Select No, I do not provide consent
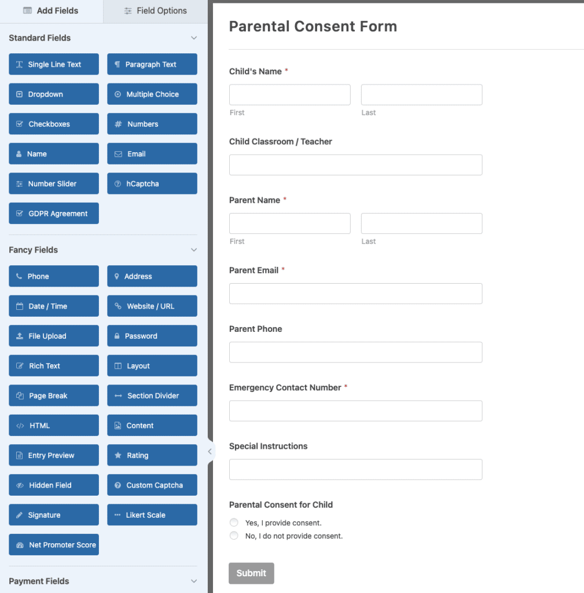The height and width of the screenshot is (593, 584). [234, 535]
